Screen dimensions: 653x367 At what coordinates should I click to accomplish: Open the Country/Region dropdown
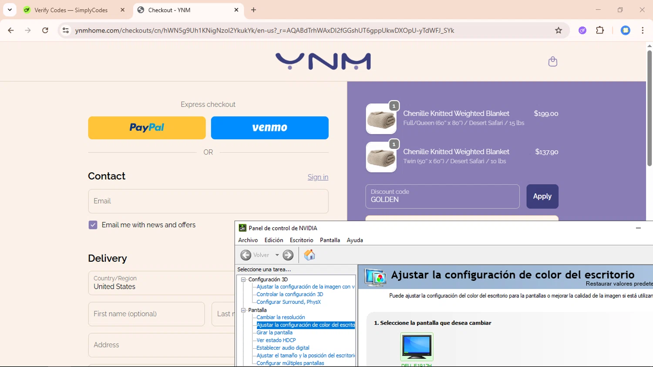(162, 283)
